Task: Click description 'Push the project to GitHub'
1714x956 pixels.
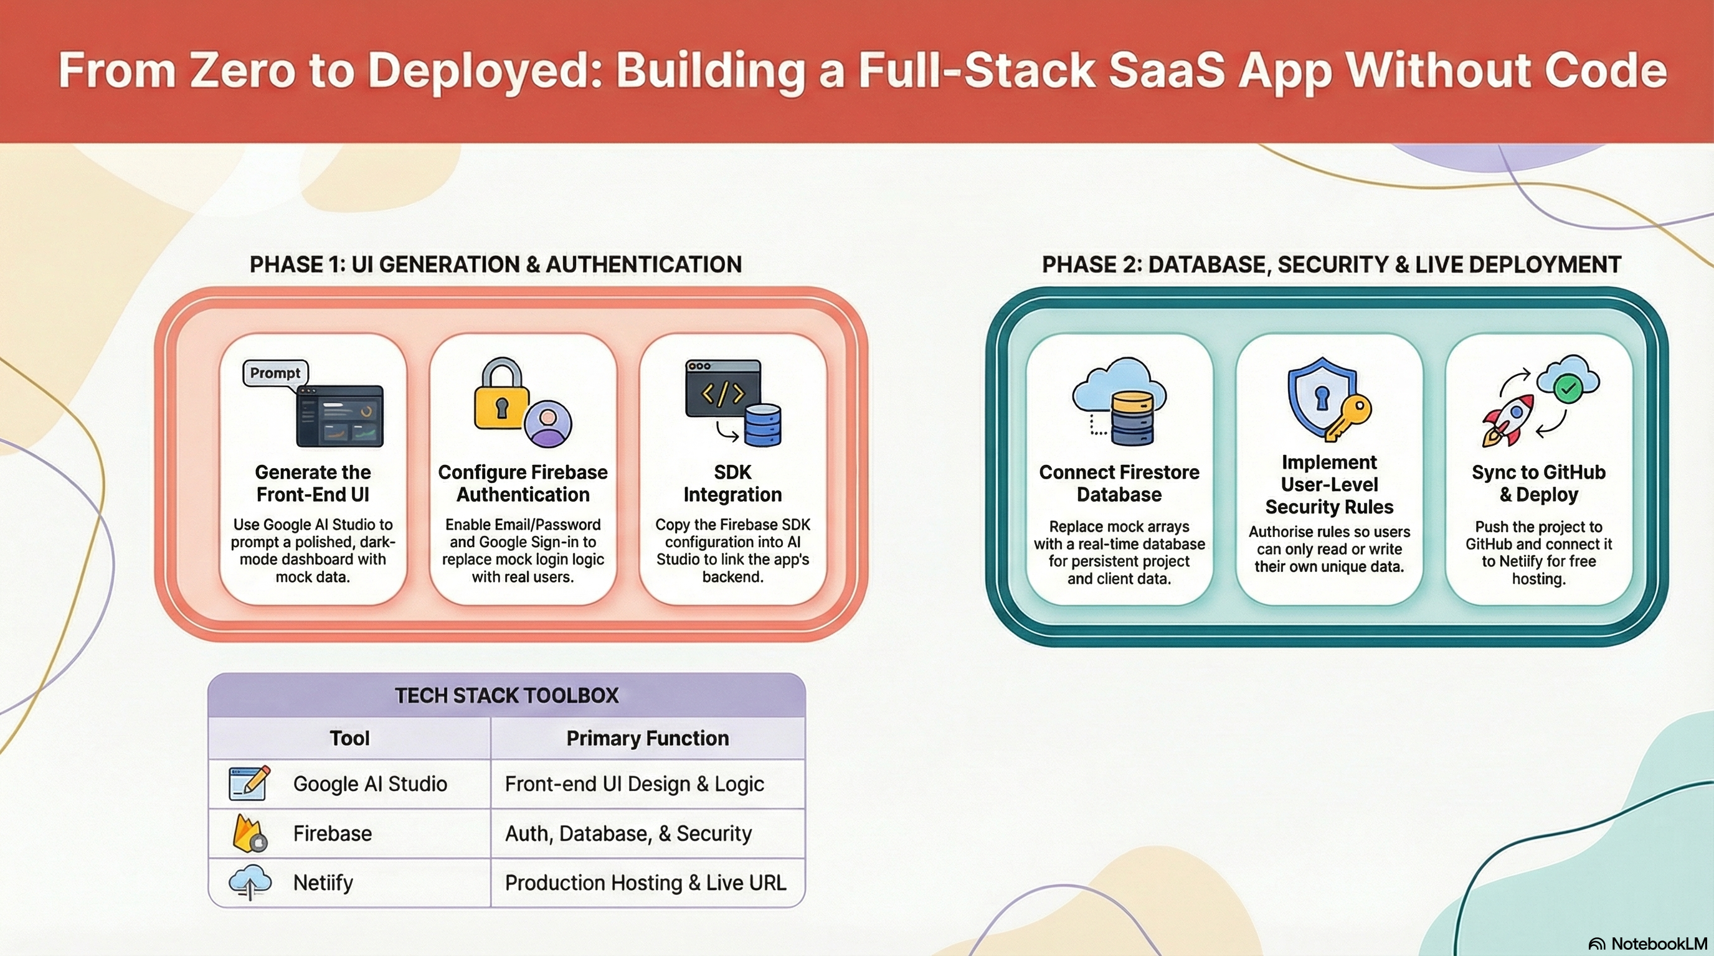Action: (x=1538, y=553)
